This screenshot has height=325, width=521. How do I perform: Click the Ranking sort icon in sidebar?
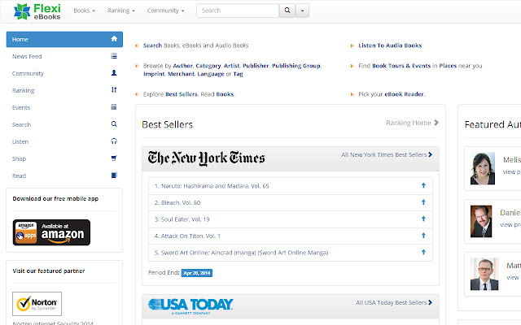(114, 90)
